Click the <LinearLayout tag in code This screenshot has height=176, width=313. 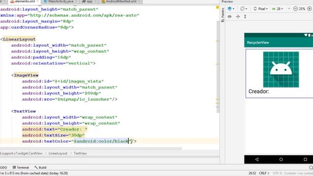pyautogui.click(x=18, y=39)
